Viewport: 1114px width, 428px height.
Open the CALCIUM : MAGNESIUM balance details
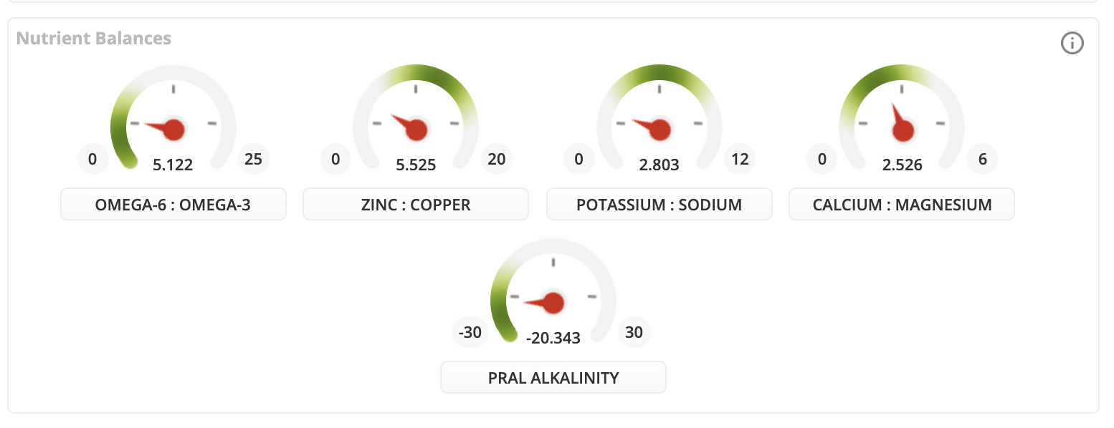[902, 204]
